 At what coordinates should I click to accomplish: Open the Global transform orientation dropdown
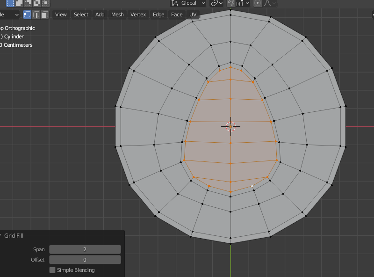[188, 3]
